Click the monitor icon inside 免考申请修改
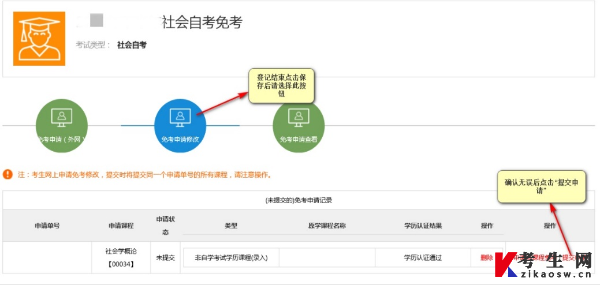The image size is (600, 285). pos(180,118)
